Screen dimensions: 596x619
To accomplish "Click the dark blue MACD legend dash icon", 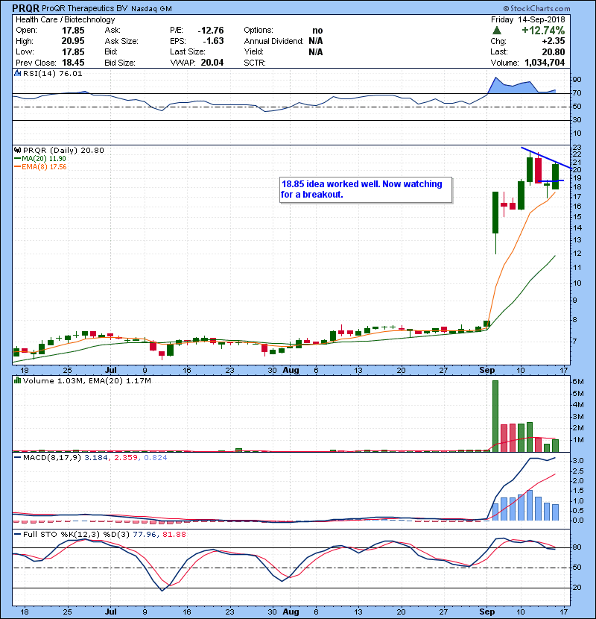I will 17,458.
